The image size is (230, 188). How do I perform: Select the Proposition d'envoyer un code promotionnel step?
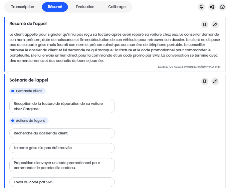(63, 165)
